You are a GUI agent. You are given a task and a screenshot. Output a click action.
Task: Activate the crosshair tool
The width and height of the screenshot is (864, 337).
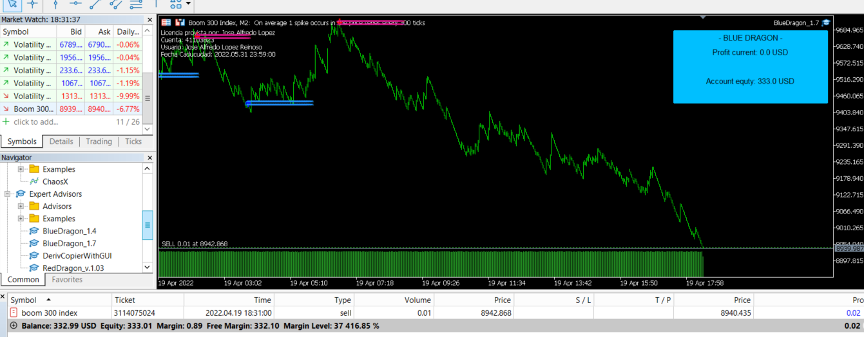pos(32,4)
